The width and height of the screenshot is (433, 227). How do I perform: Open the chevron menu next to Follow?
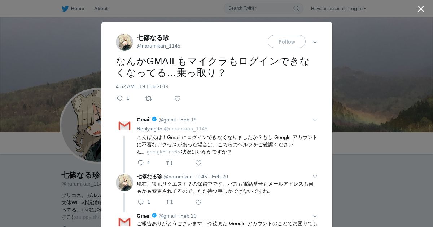(315, 42)
